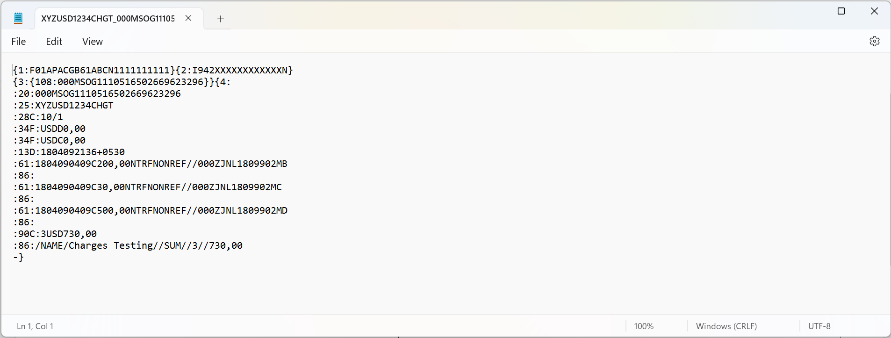Close the XYZUSD1234CHGT tab with its X icon
The width and height of the screenshot is (891, 338).
[189, 18]
